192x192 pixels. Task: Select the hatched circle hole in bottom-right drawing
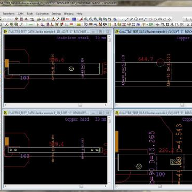[x=139, y=166]
